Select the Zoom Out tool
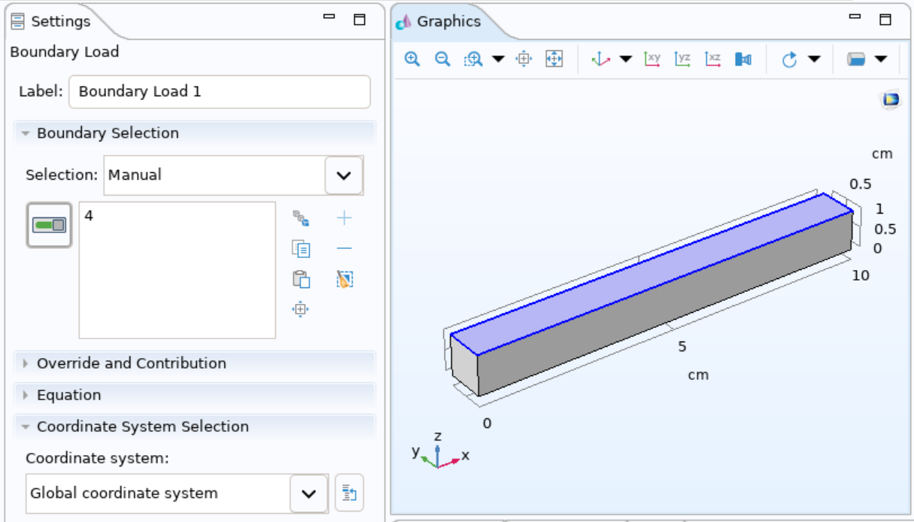 coord(442,58)
